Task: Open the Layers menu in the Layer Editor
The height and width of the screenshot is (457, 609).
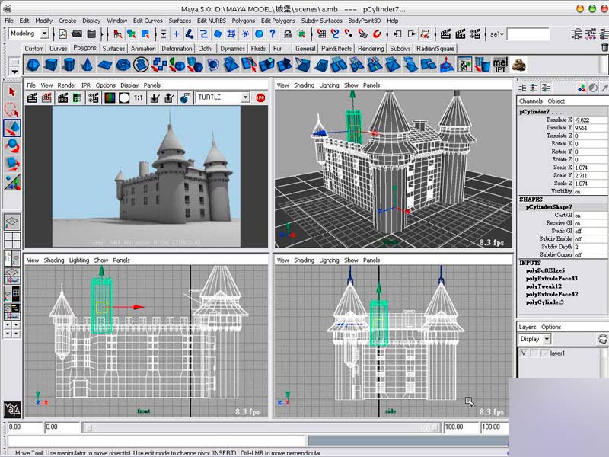Action: (527, 327)
